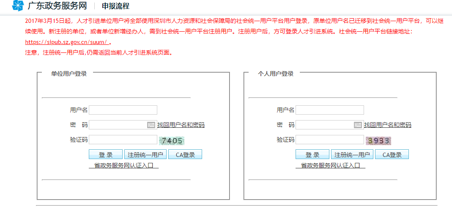
Task: Click the red notice line starting 注意，注册统一用户后
Action: (99, 53)
